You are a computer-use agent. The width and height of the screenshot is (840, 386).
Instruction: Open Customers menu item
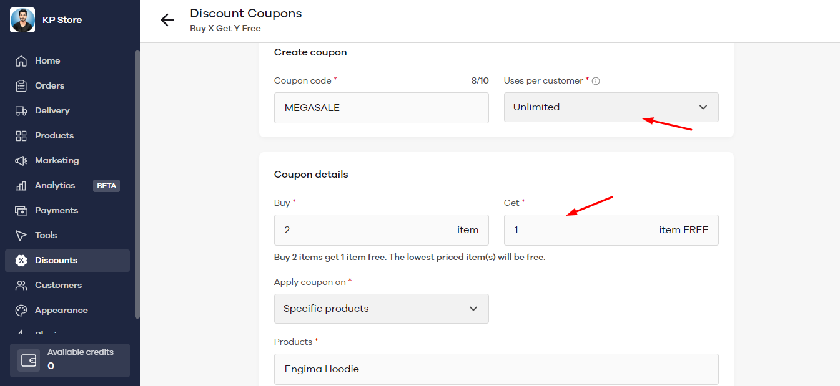click(x=58, y=286)
